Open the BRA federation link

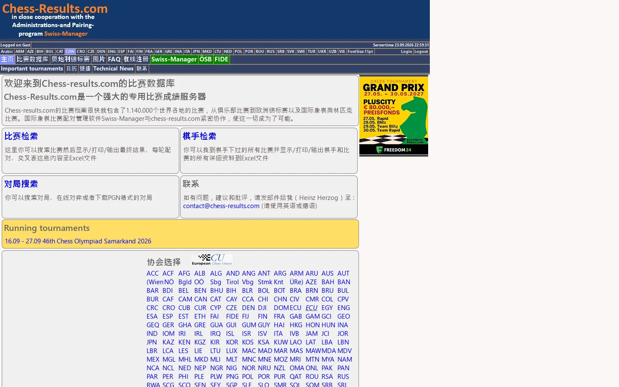pos(296,291)
